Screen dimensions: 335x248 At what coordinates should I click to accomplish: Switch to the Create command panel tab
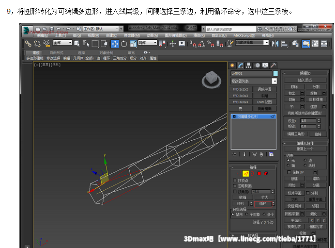click(x=232, y=66)
